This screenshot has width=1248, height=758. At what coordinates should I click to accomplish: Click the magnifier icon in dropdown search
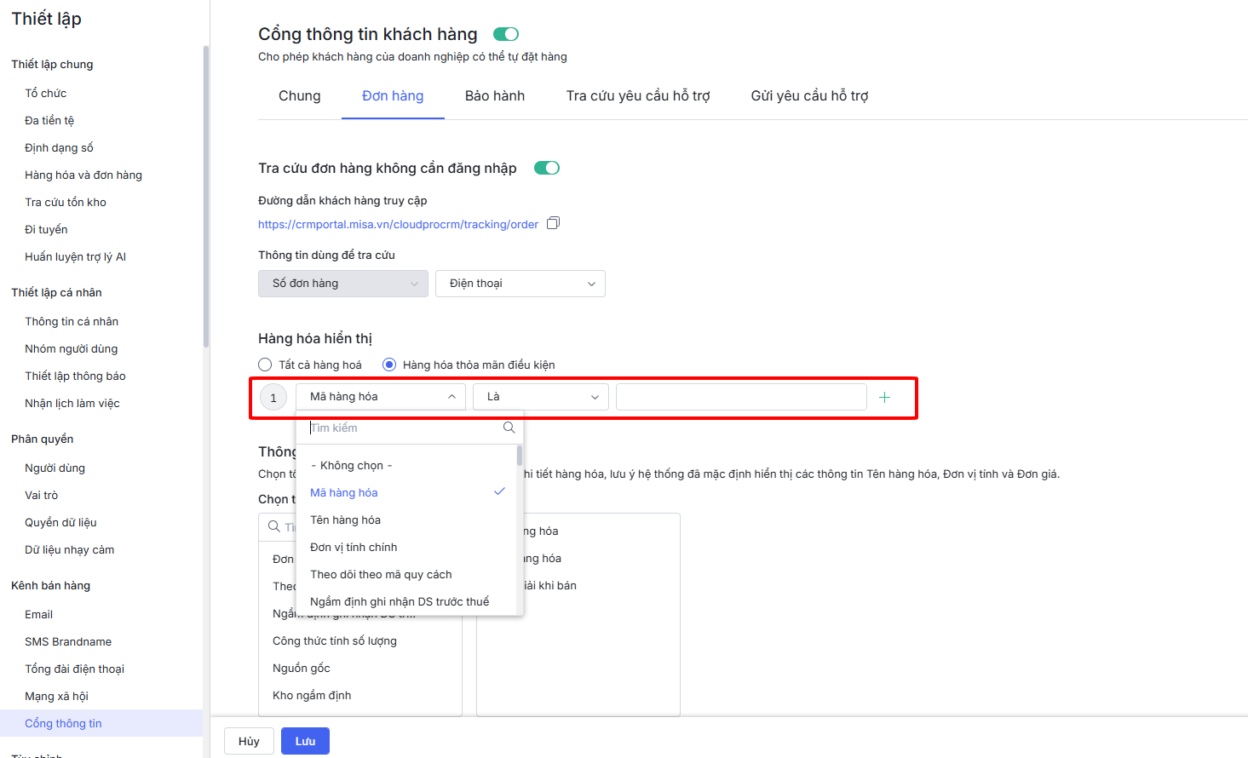pos(509,428)
